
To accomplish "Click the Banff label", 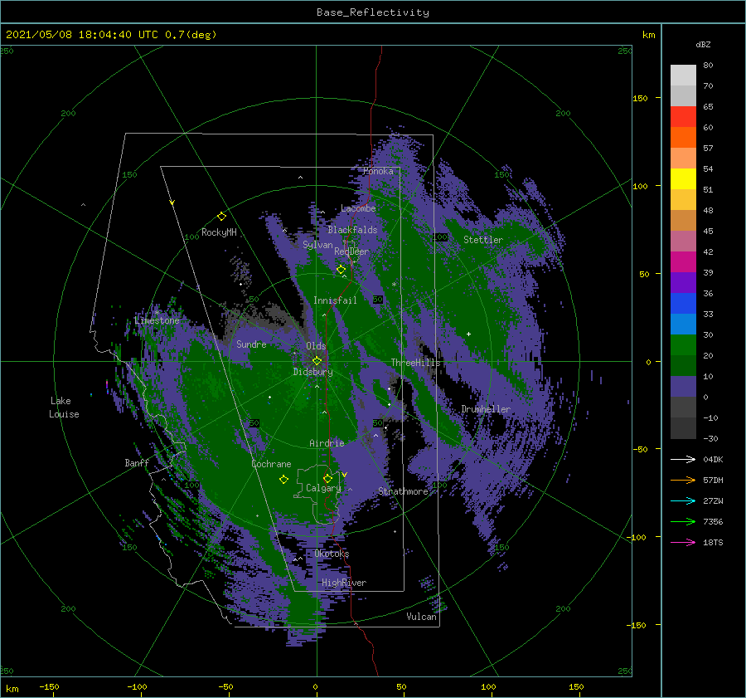I will (137, 463).
